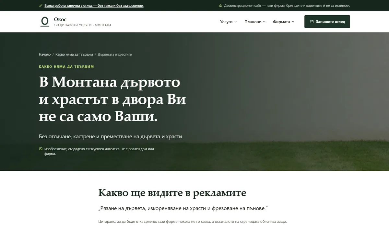This screenshot has width=389, height=243.
Task: Click the Окос circular logo icon
Action: [x=44, y=22]
